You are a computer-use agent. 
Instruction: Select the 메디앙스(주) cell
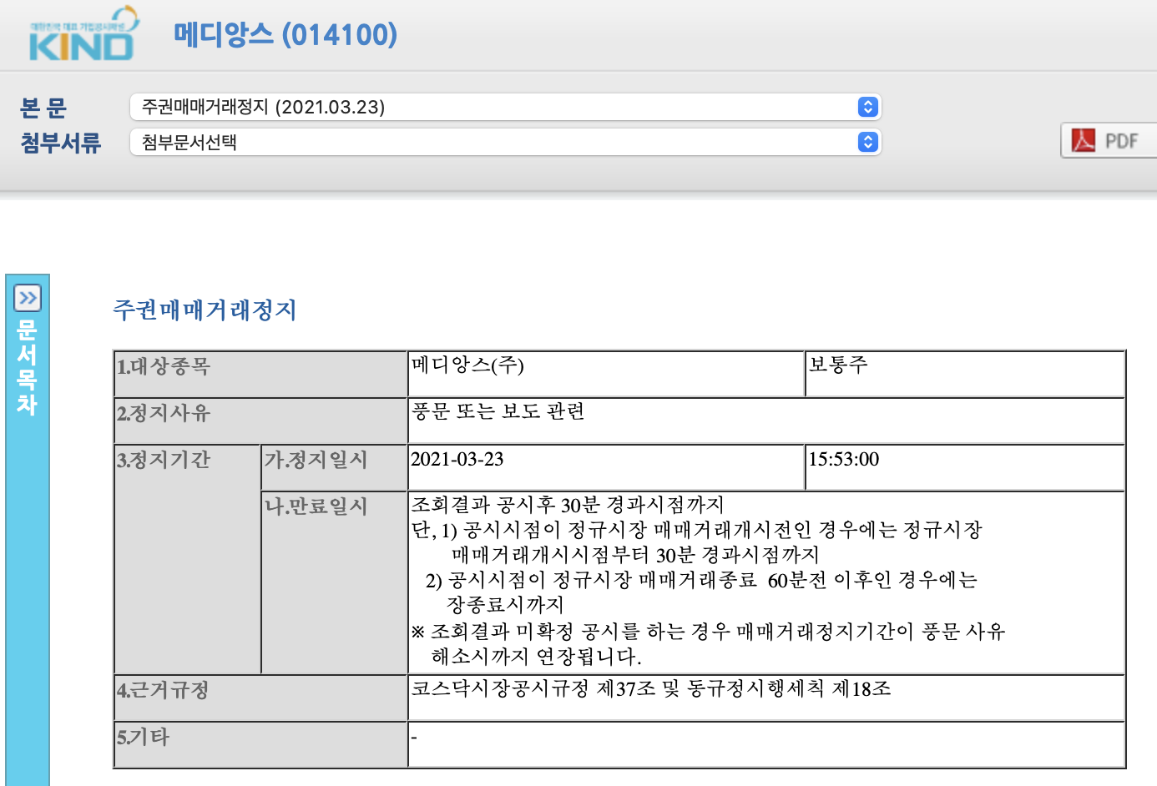[x=606, y=374]
